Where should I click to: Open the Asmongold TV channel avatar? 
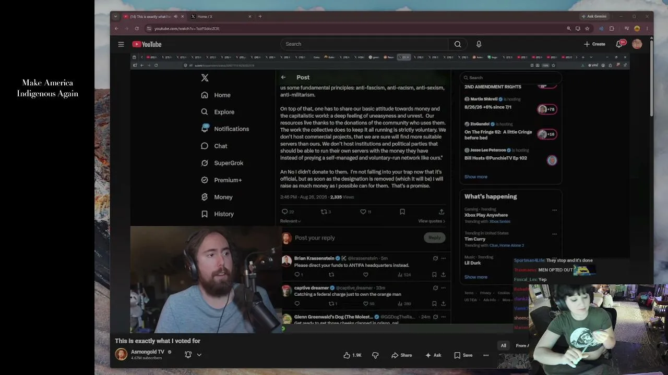click(x=121, y=355)
